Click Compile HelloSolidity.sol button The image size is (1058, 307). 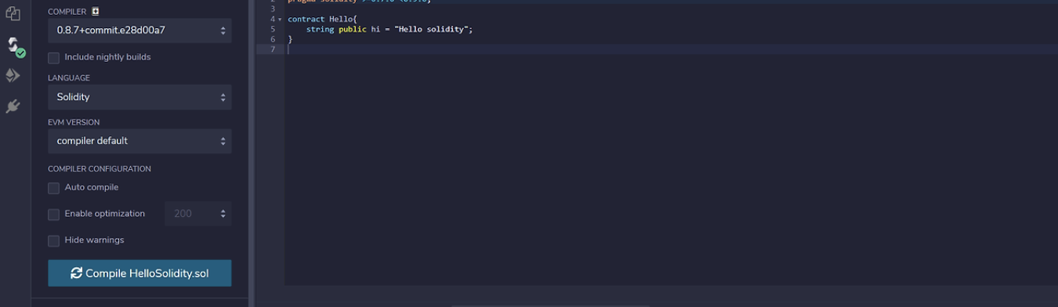point(139,273)
